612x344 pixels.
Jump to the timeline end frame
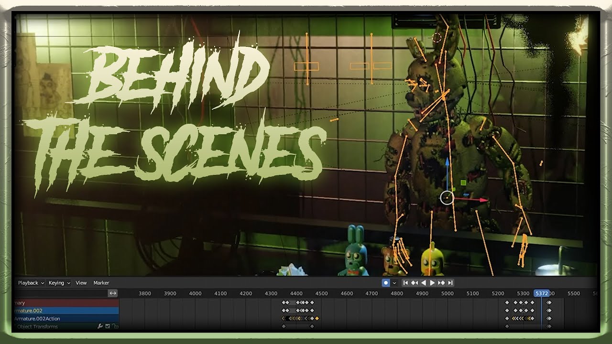coord(450,283)
